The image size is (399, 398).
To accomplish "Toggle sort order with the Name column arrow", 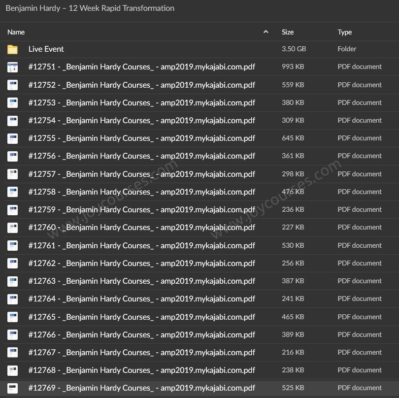I will [x=266, y=32].
